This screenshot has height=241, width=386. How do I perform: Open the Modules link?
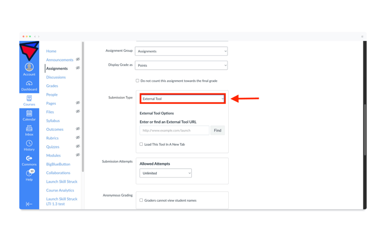pyautogui.click(x=53, y=156)
